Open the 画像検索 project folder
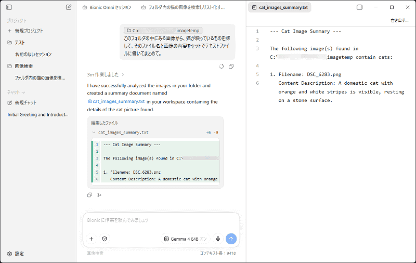416x263 pixels. pyautogui.click(x=20, y=66)
